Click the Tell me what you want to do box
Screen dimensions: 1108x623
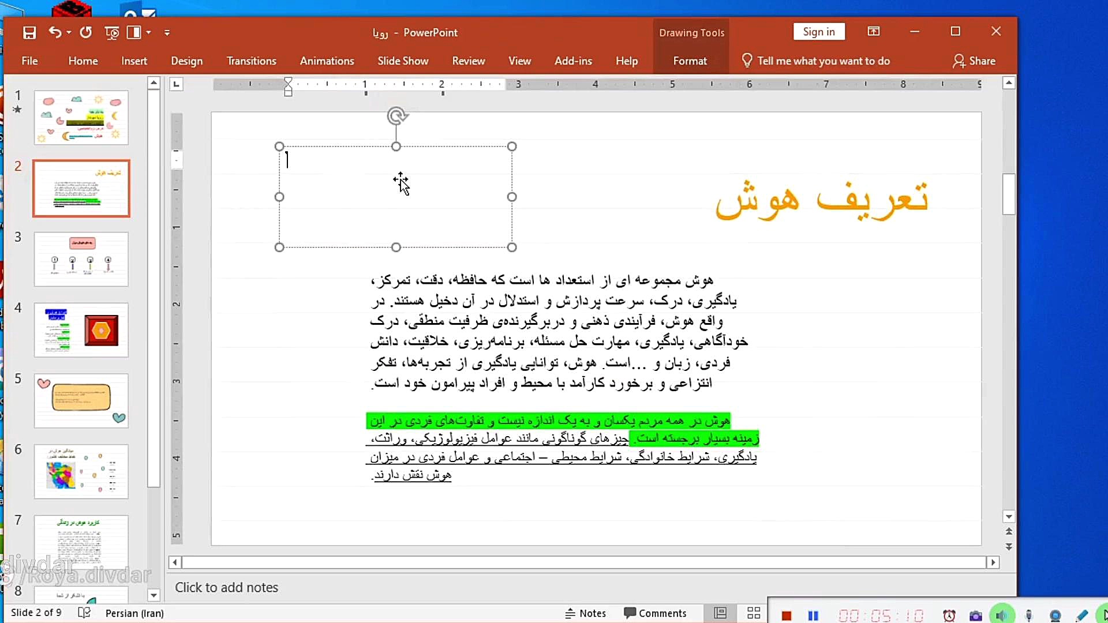[x=816, y=61]
